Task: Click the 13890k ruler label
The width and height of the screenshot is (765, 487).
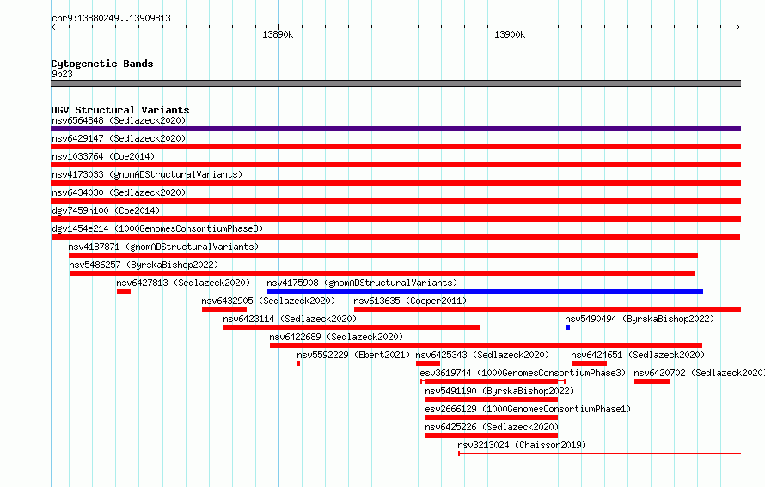Action: (278, 34)
